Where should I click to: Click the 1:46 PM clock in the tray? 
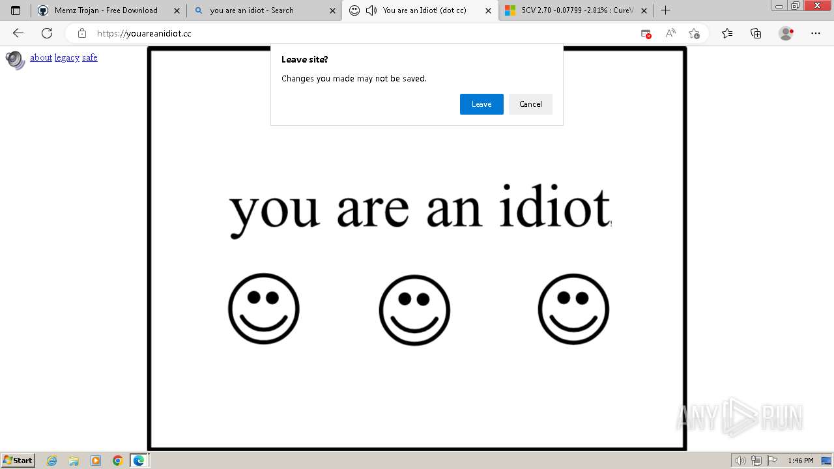click(801, 461)
